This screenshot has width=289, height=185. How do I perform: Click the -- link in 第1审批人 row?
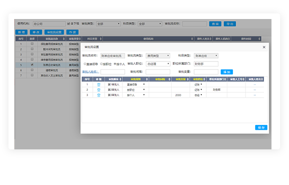(255, 84)
